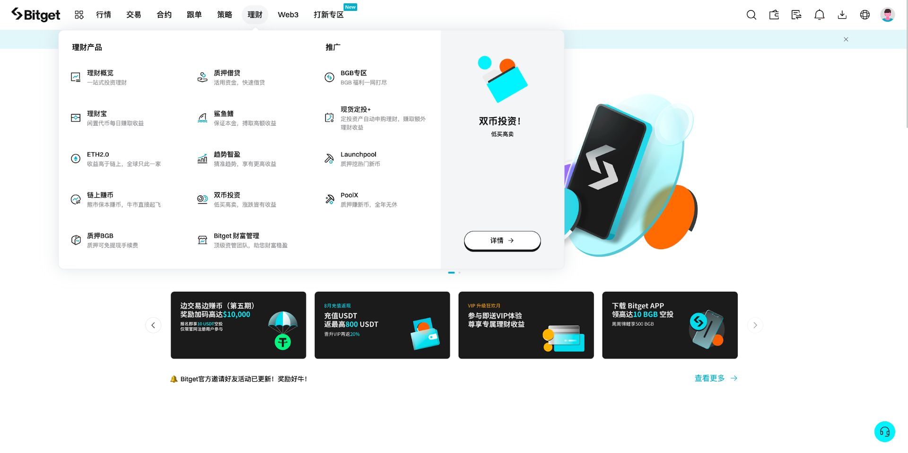The height and width of the screenshot is (453, 908).
Task: Click the 趋势智盈 chart icon
Action: click(202, 158)
